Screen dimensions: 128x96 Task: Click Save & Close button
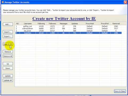coord(120,91)
